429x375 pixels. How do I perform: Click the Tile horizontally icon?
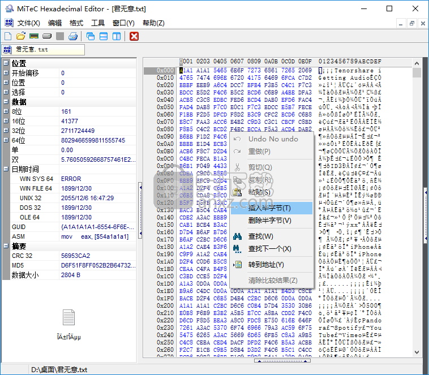[x=104, y=36]
